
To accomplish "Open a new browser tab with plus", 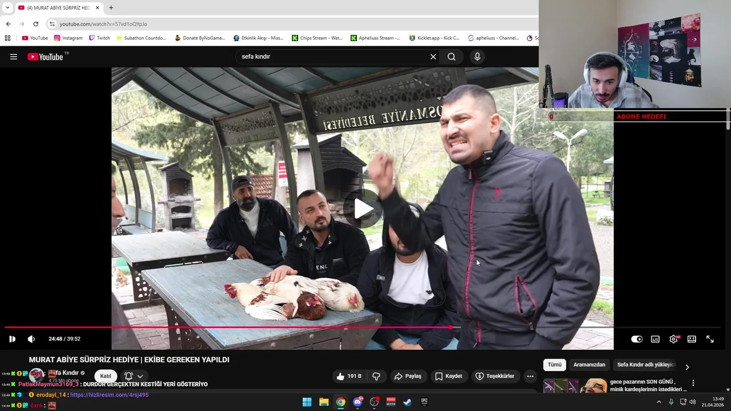I will tap(111, 7).
